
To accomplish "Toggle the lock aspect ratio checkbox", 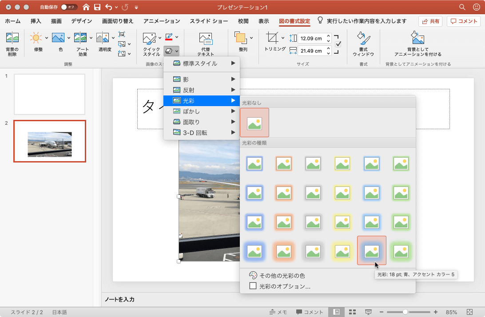I will point(338,44).
